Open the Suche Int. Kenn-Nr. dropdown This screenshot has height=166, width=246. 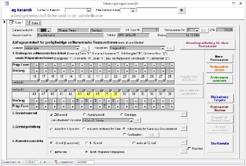pyautogui.click(x=89, y=11)
